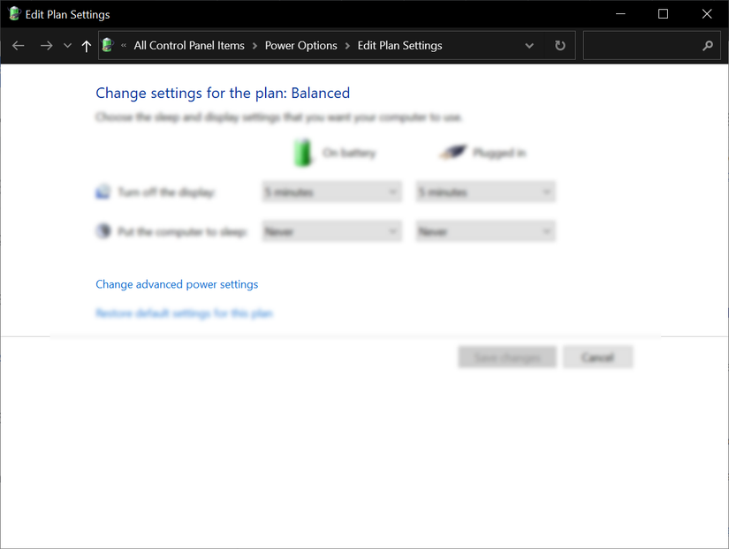Screen dimensions: 729x549
Task: Close the Edit Plan Settings window
Action: [707, 14]
